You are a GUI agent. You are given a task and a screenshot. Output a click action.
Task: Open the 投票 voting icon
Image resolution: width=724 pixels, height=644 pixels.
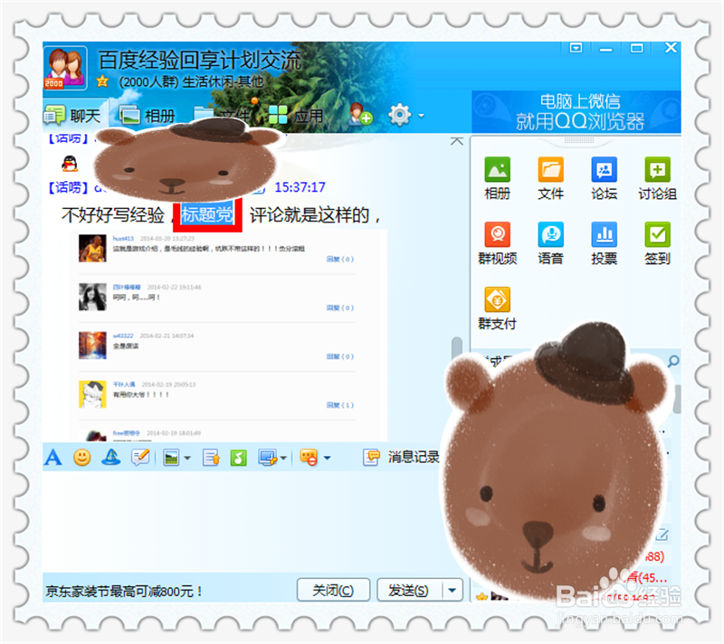(x=604, y=243)
